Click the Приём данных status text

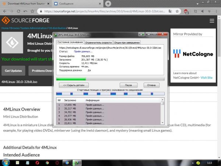click(x=83, y=52)
